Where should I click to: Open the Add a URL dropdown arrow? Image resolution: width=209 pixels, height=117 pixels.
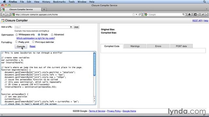click(71, 27)
